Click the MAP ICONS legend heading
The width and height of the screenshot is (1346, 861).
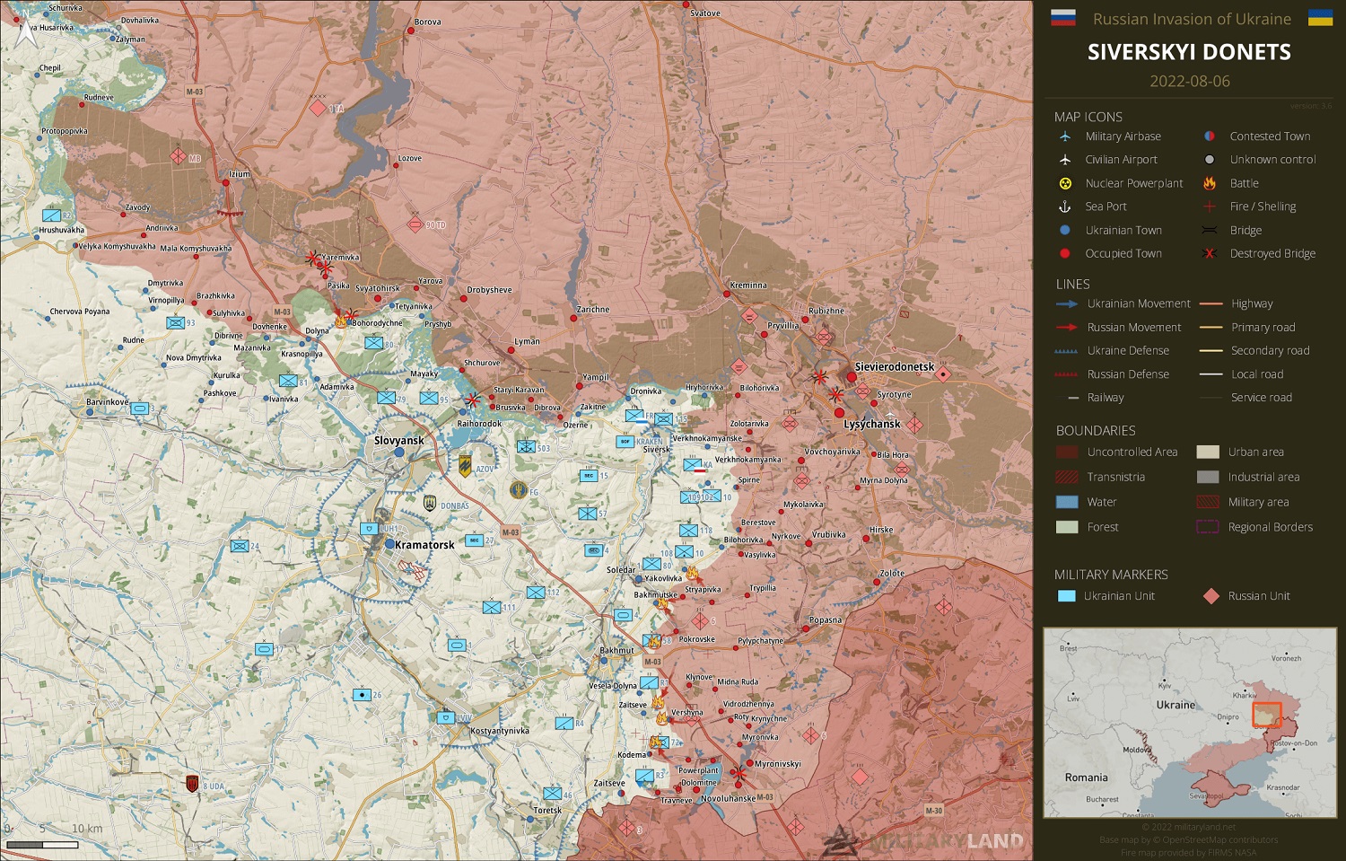(x=1088, y=117)
